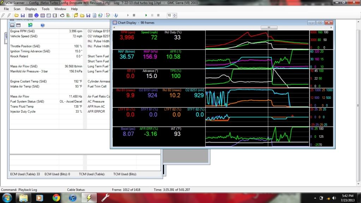Click main window vertical scrollbar down arrow
This screenshot has width=361, height=203.
(358, 184)
